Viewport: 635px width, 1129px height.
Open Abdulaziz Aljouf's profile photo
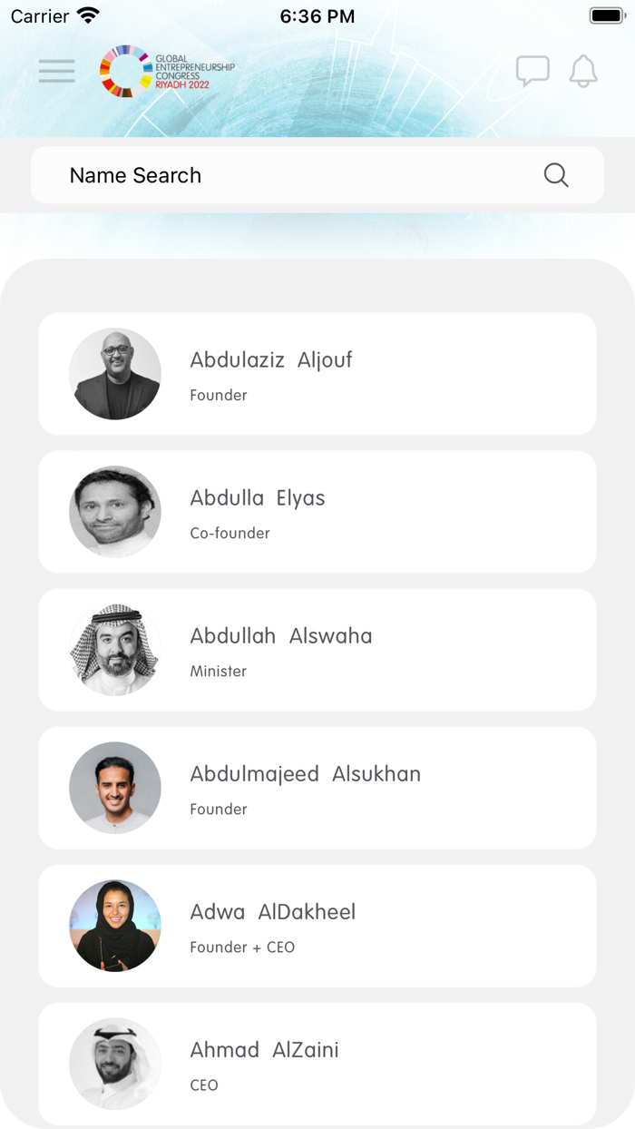(115, 374)
